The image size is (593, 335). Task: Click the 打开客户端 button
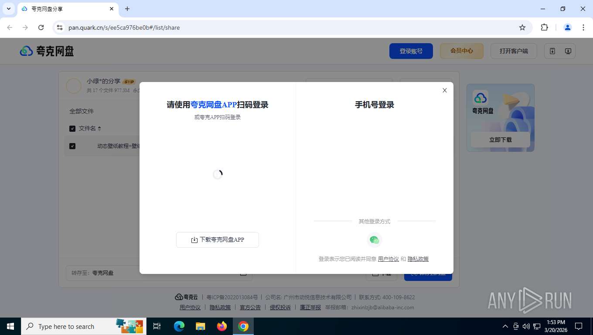[x=514, y=51]
